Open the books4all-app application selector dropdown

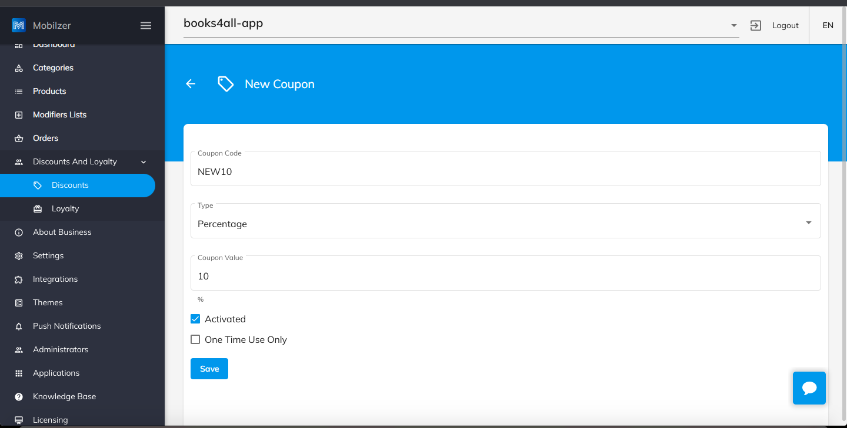click(x=461, y=25)
